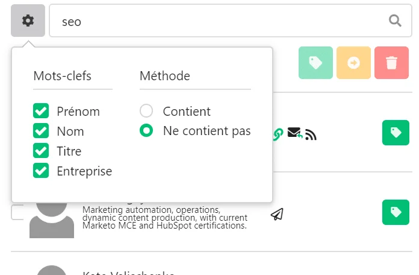
Task: Click the paper plane sent icon
Action: (x=277, y=214)
